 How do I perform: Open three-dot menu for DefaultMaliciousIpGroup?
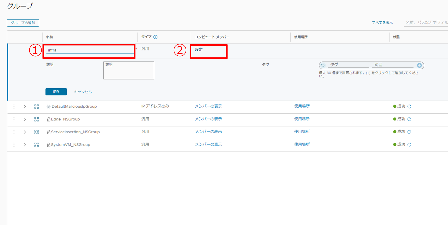tap(14, 107)
